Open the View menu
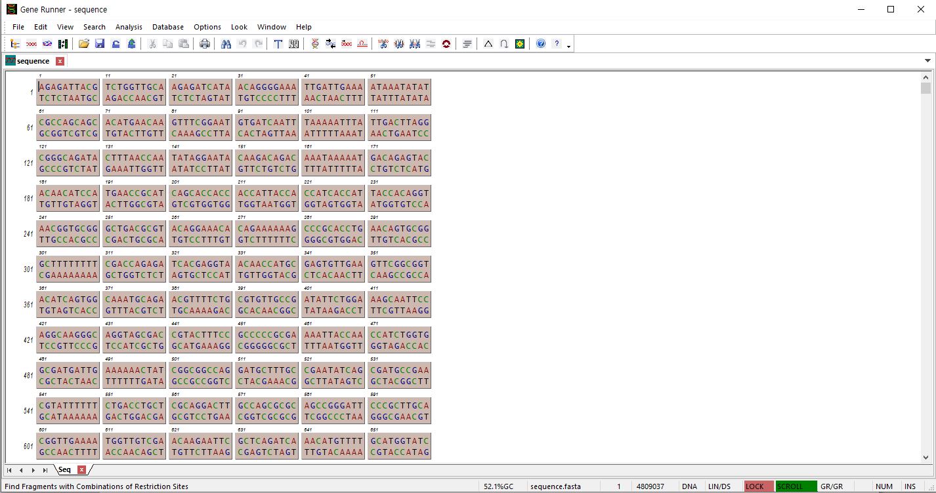The height and width of the screenshot is (493, 936). pyautogui.click(x=65, y=27)
